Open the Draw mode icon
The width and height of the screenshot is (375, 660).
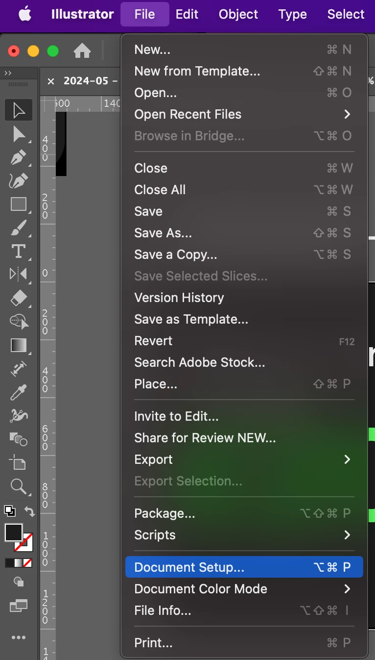tap(19, 582)
